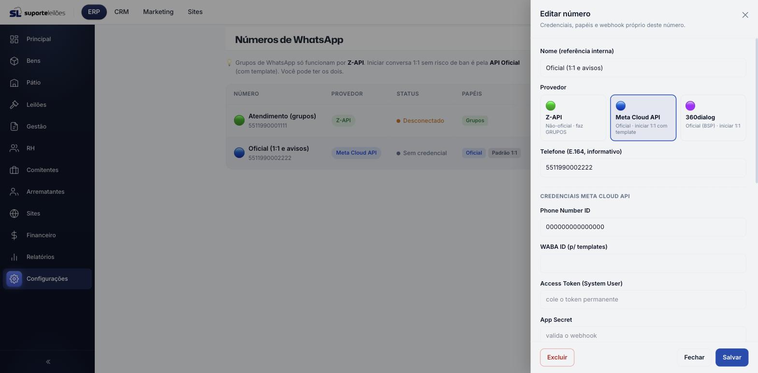This screenshot has width=758, height=373.
Task: Select the Atendimento (grupos) row name
Action: point(282,116)
